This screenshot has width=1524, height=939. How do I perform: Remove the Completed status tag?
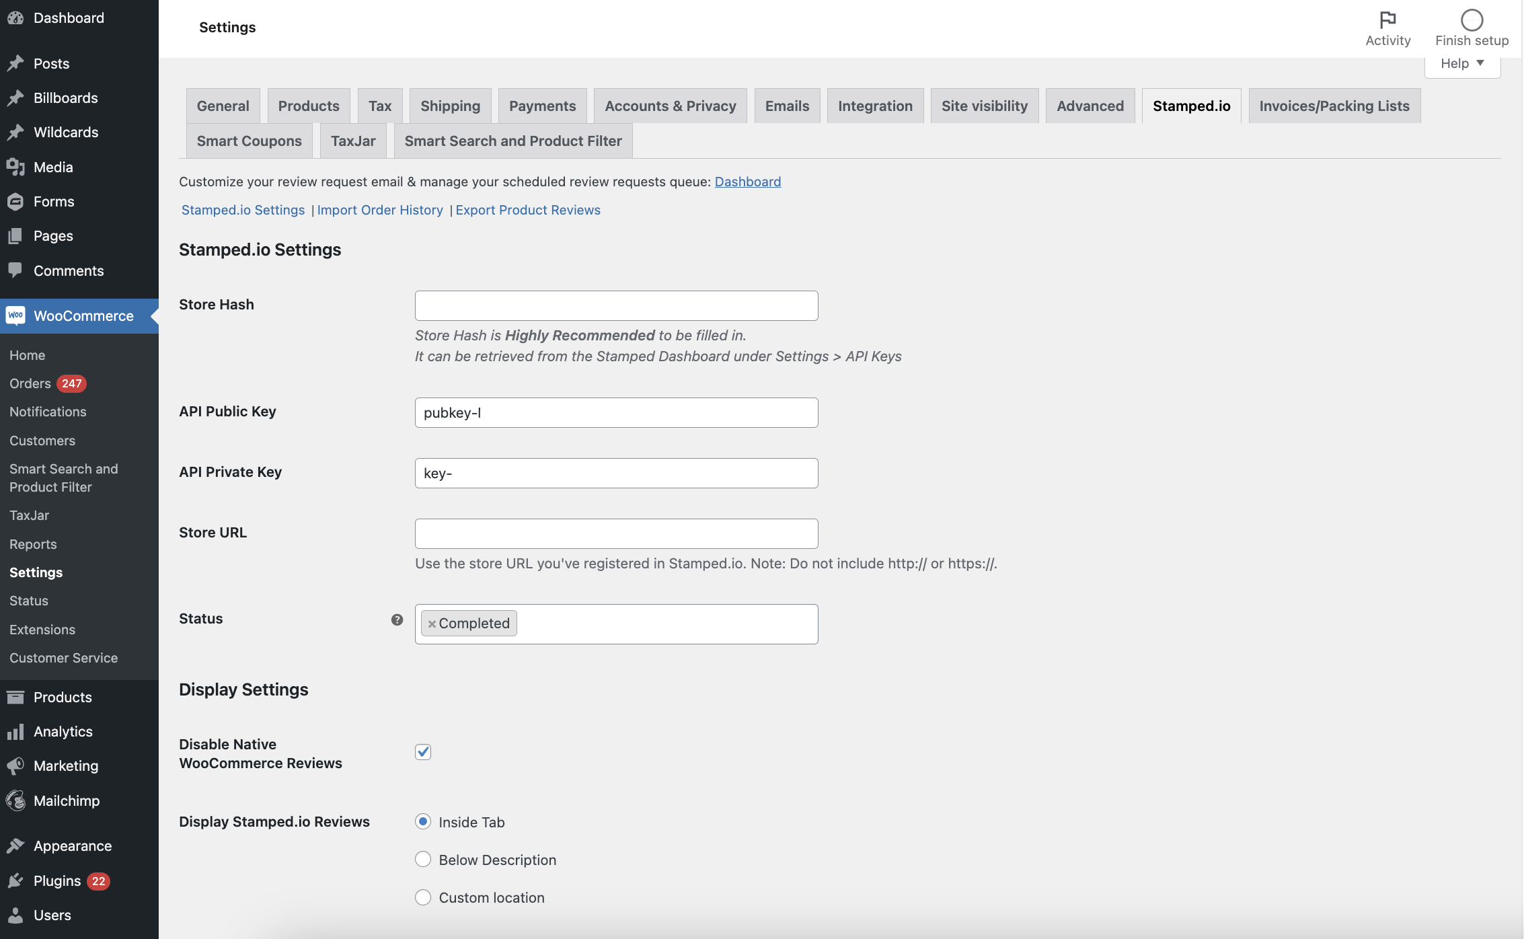[x=432, y=624]
